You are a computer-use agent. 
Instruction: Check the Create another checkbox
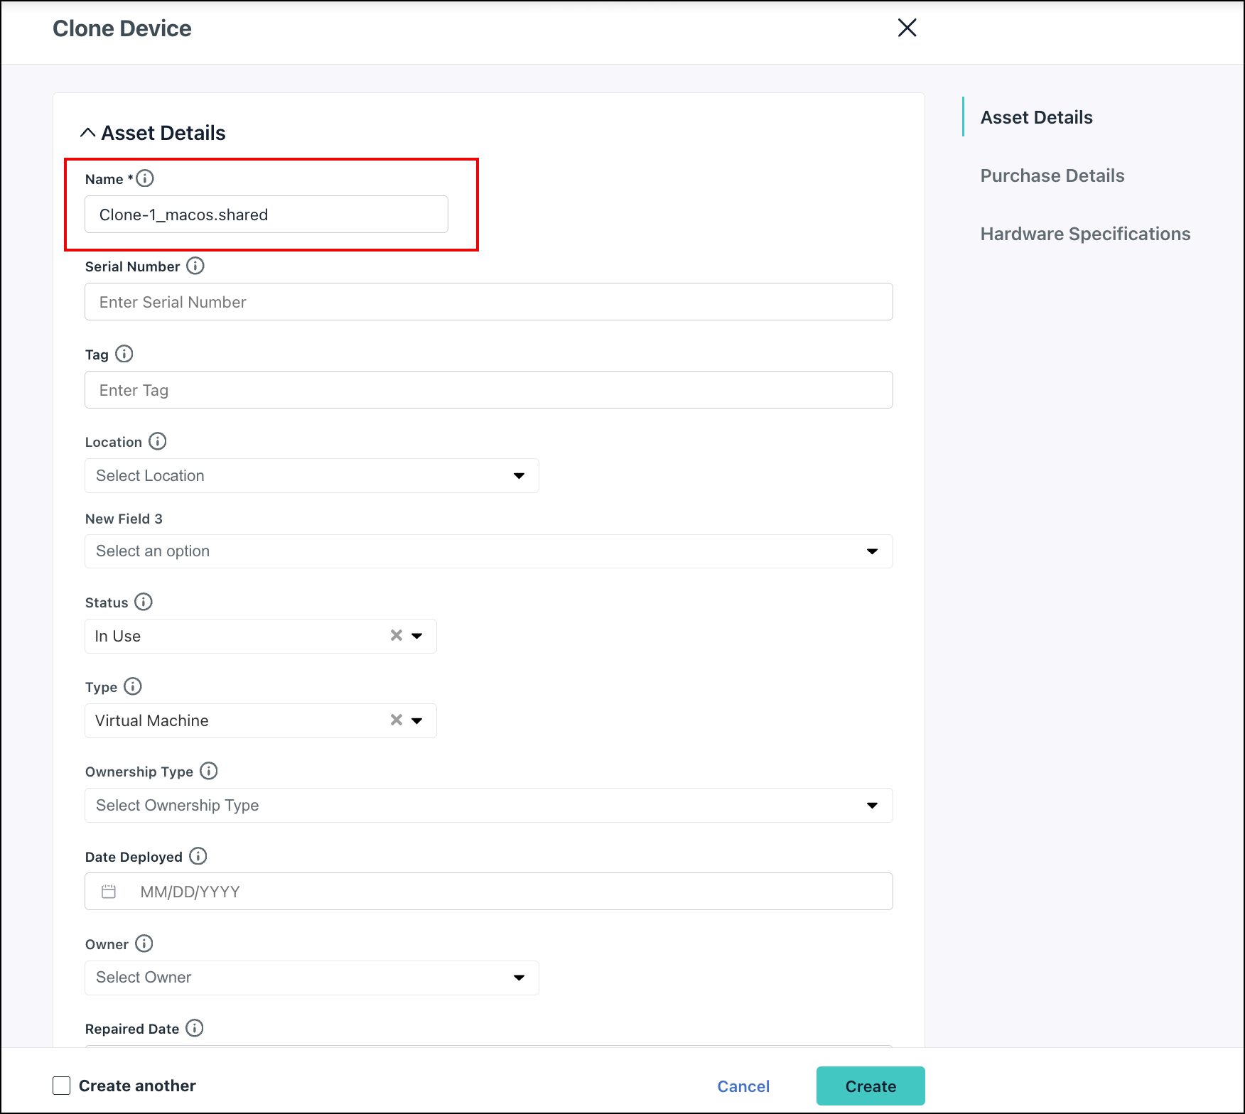click(61, 1086)
